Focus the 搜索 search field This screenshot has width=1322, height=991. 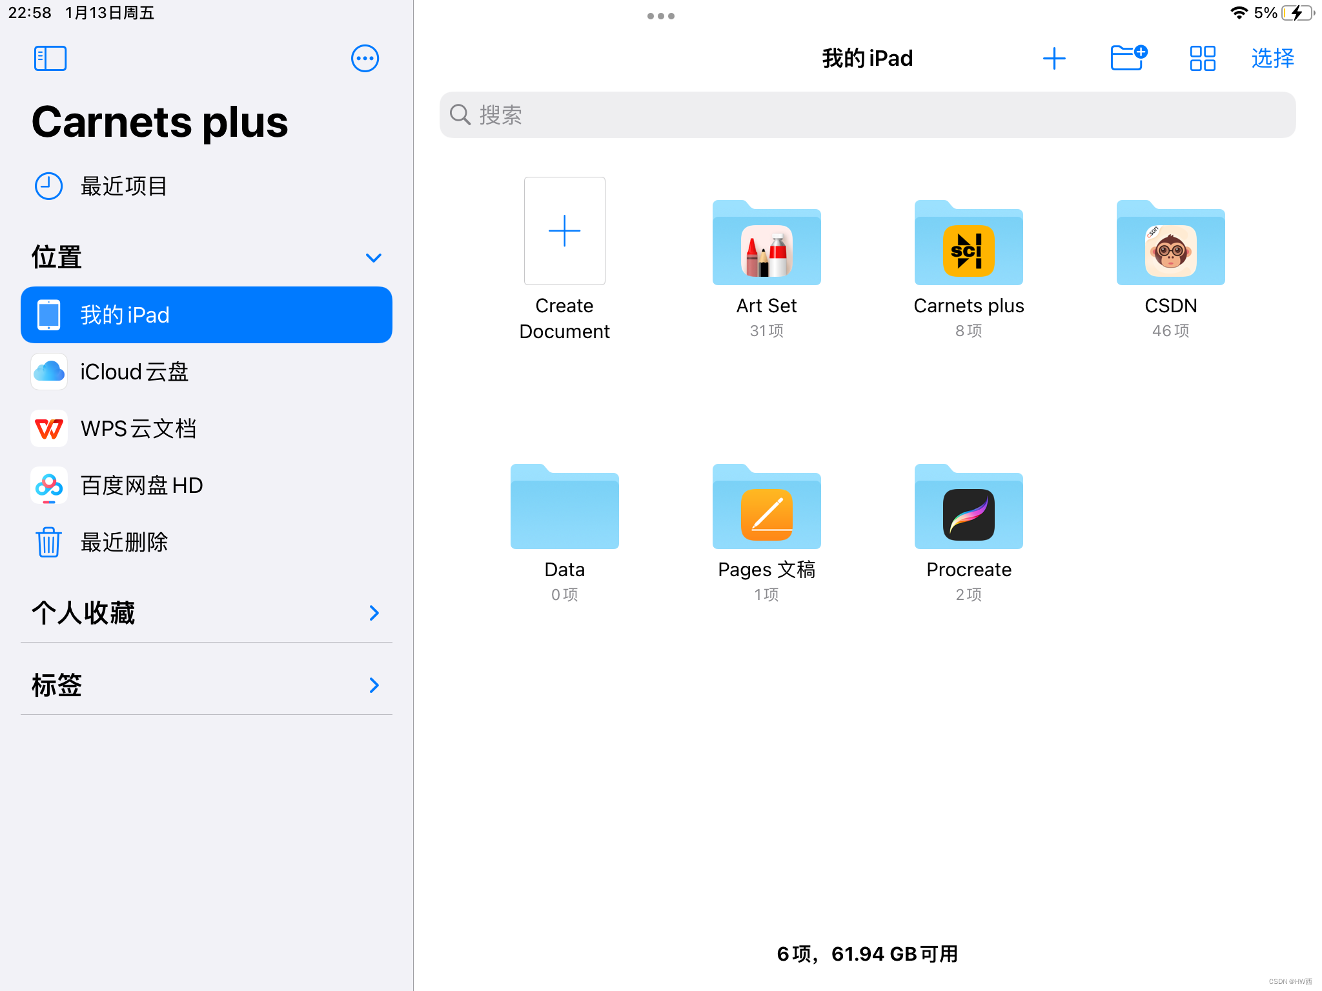tap(868, 115)
